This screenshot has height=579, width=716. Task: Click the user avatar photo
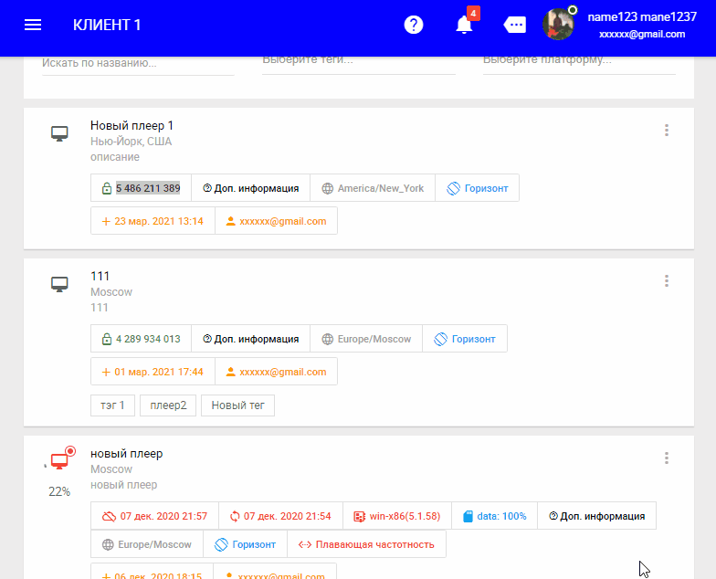coord(559,25)
